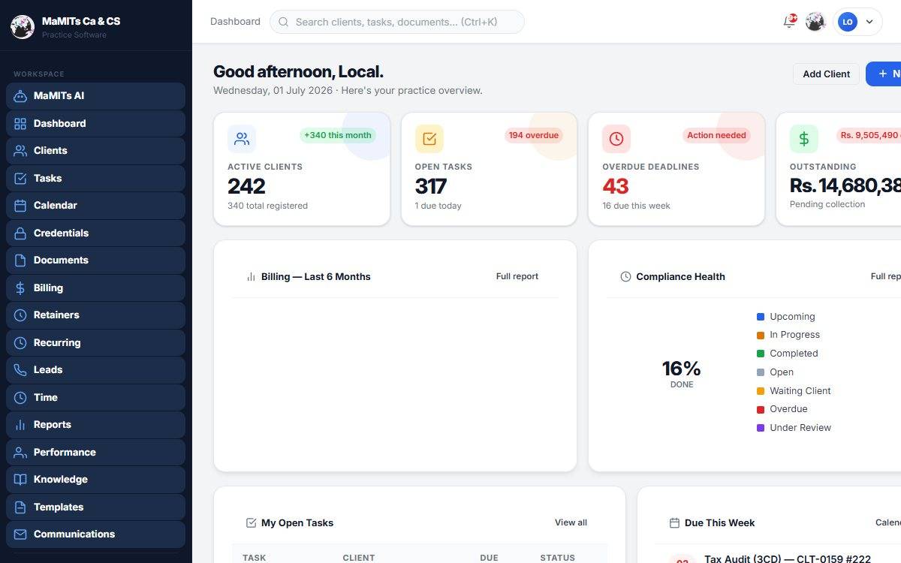Click the Credentials lock icon in sidebar

point(20,233)
